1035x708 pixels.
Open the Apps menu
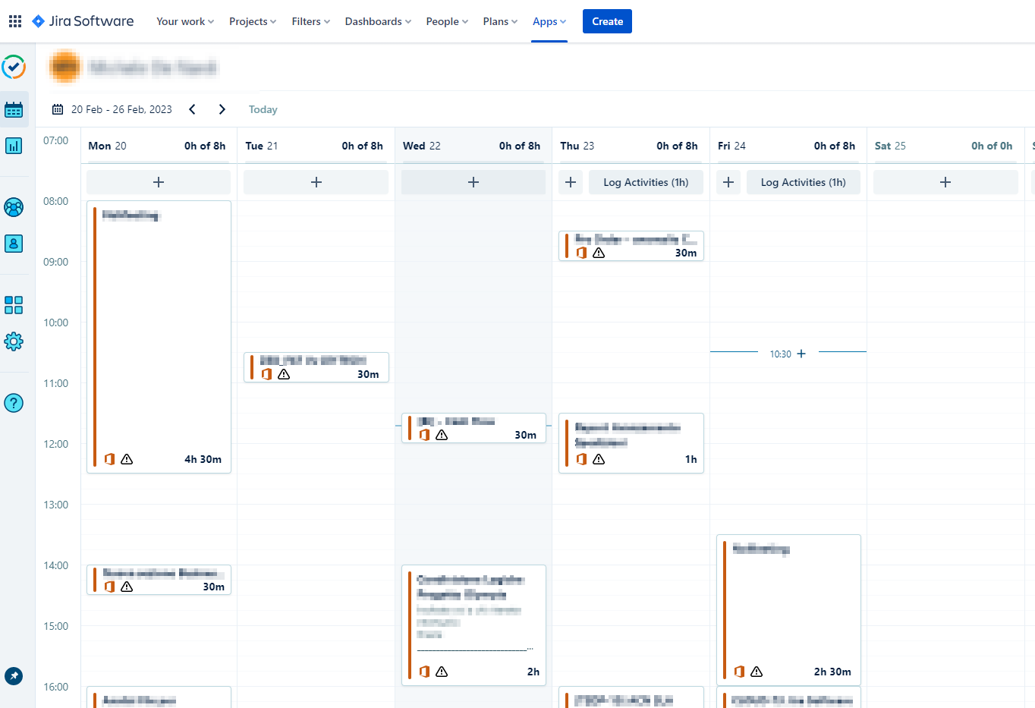pos(549,21)
